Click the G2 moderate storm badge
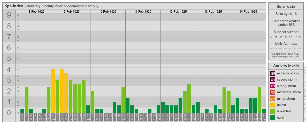The image size is (306, 124). pos(273,92)
